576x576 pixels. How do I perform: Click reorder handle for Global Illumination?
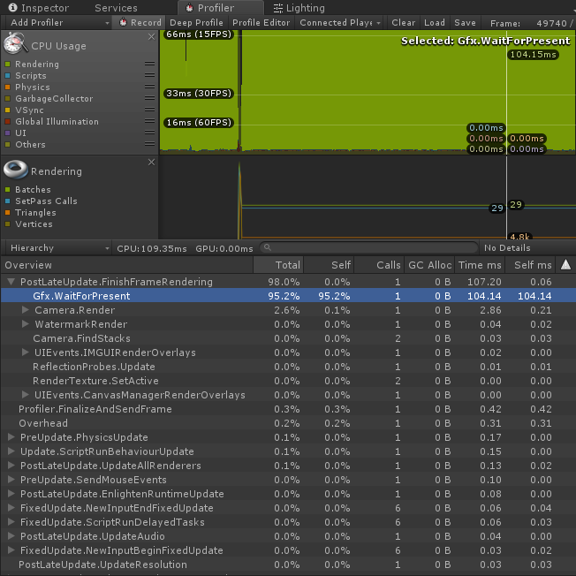[149, 121]
